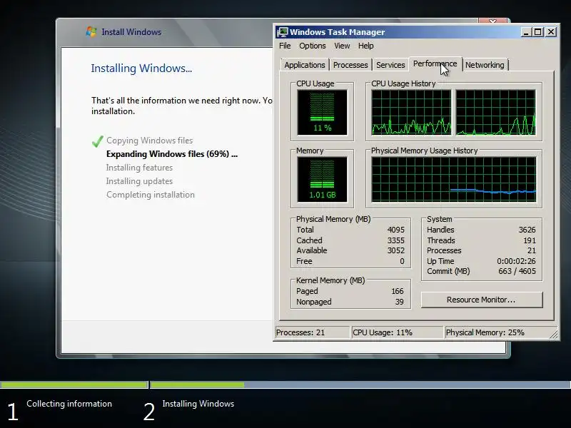Click the Installing updates step text
Viewport: 571px width, 428px height.
[x=139, y=181]
